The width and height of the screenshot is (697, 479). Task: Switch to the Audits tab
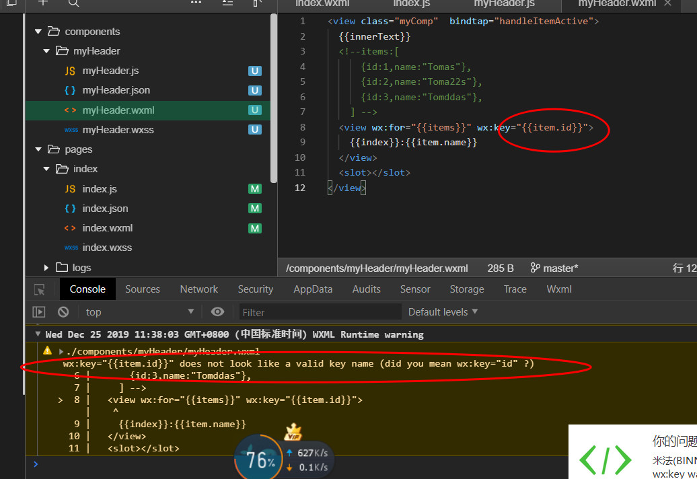366,289
